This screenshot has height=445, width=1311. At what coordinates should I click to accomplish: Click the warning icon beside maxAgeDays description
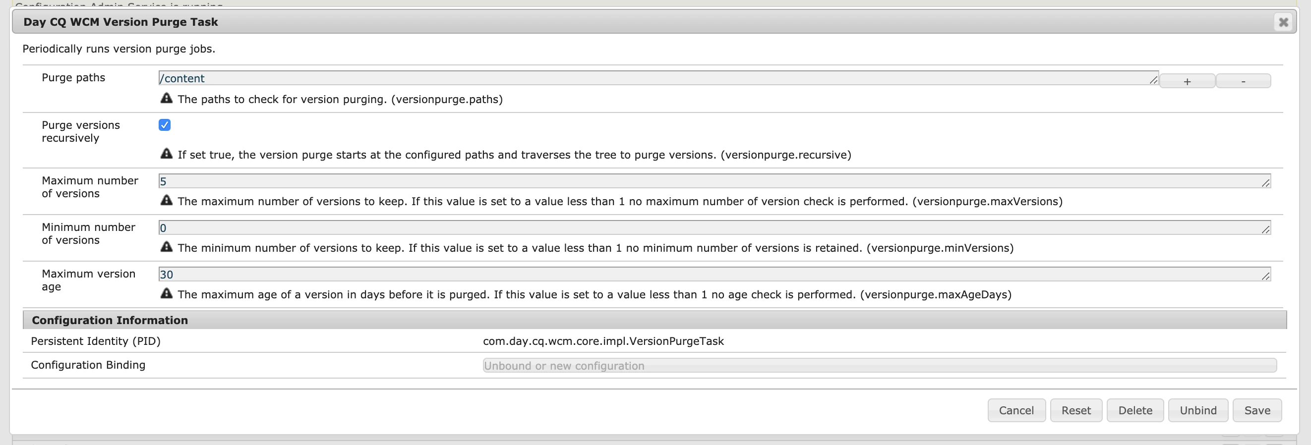coord(167,293)
